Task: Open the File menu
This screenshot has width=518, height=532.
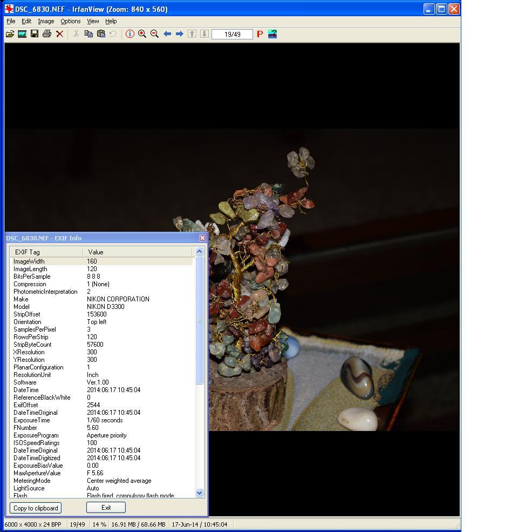Action: (x=11, y=21)
